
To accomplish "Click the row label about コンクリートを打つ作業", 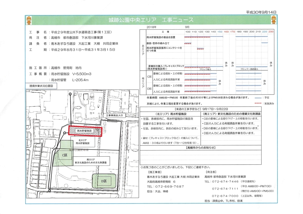I will coord(164,49).
